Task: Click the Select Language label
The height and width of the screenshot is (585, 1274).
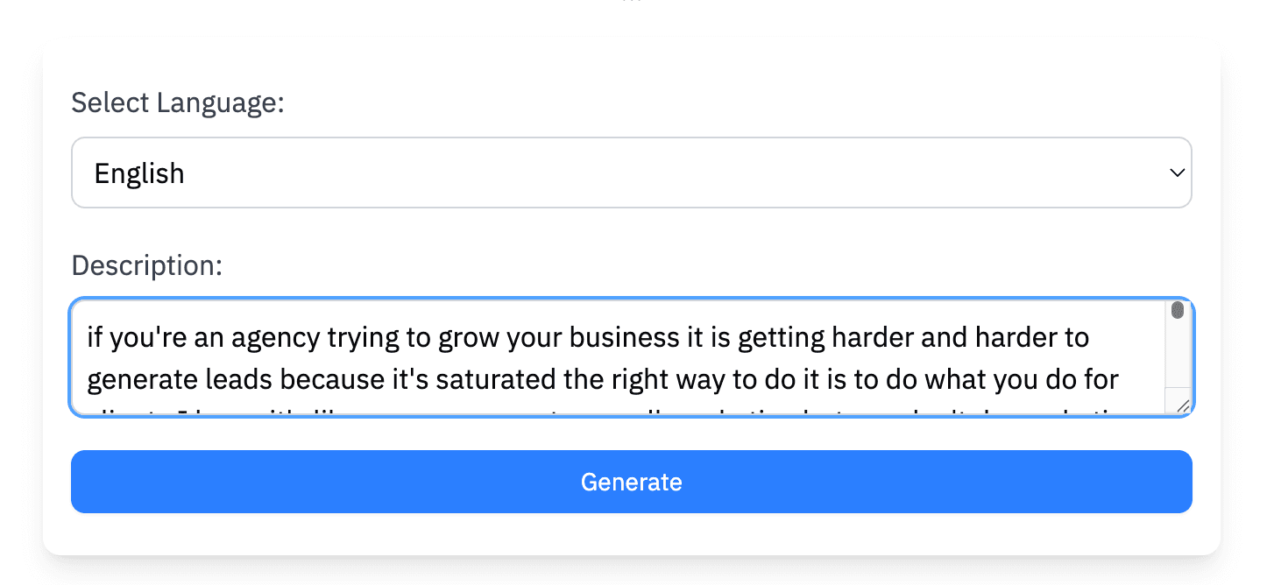Action: pyautogui.click(x=178, y=102)
